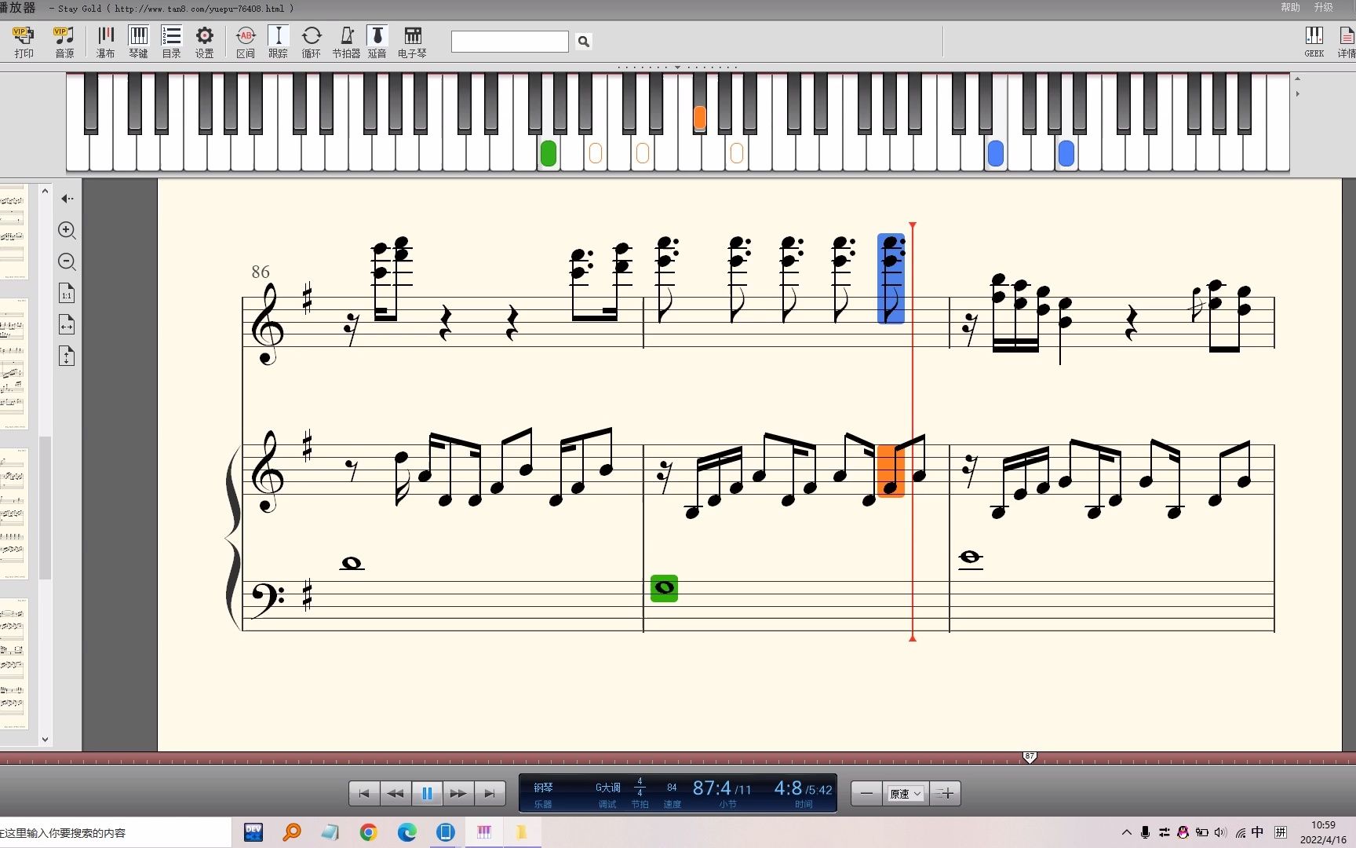Open the VIP 音源 sound source tool
This screenshot has width=1356, height=848.
(x=64, y=42)
